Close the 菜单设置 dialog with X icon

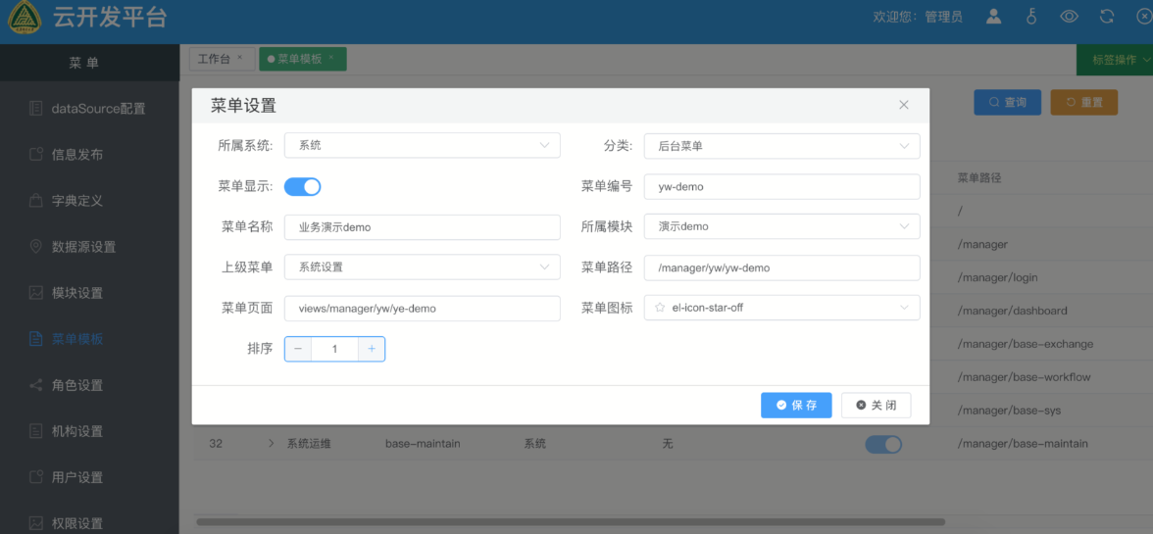[x=904, y=105]
